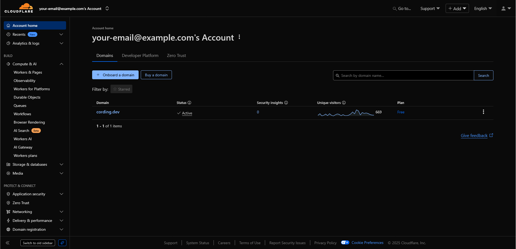The height and width of the screenshot is (249, 516).
Task: Click the Status column info icon
Action: coord(189,103)
